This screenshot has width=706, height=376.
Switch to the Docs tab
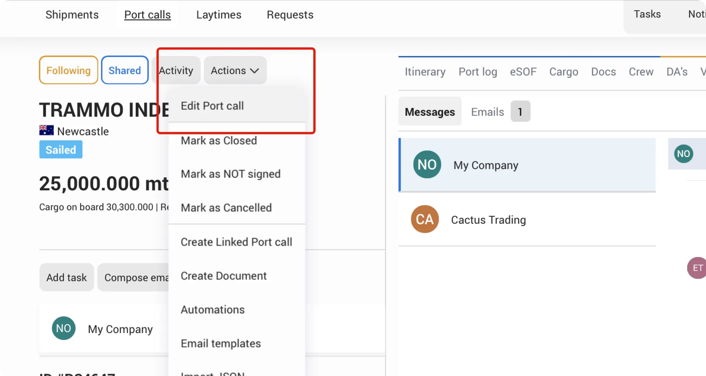[x=603, y=71]
